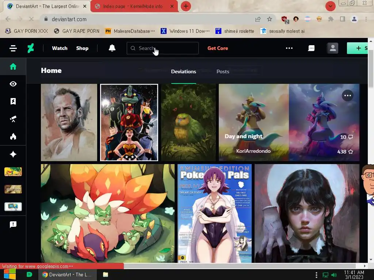Open the uBlock extension icon with badge 2
Viewport: 374px width, 280px height.
(x=285, y=20)
